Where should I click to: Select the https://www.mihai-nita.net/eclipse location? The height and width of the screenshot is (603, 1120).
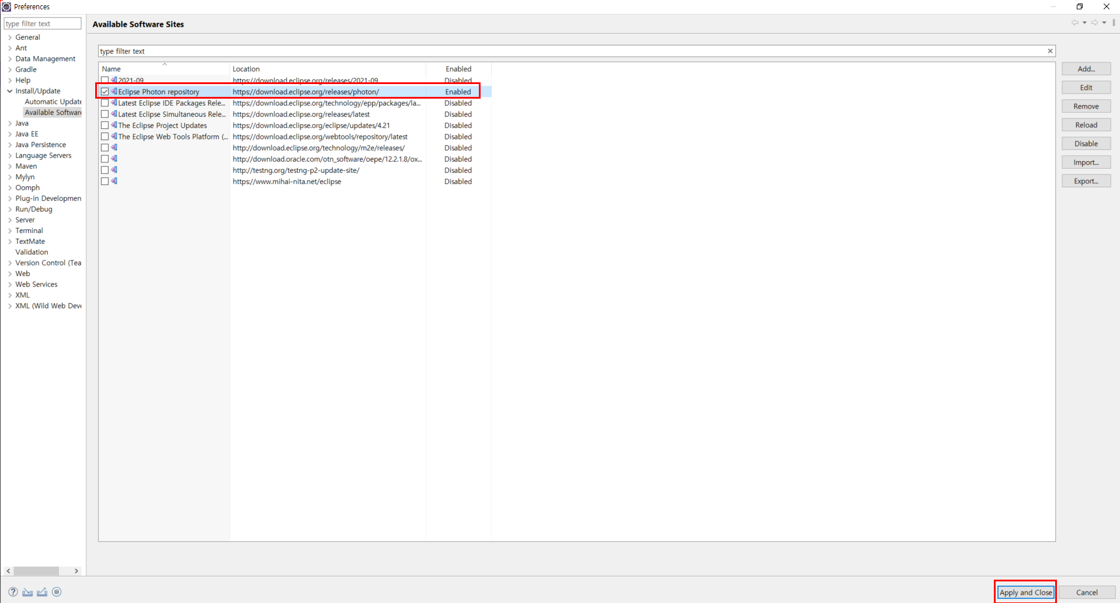click(287, 182)
